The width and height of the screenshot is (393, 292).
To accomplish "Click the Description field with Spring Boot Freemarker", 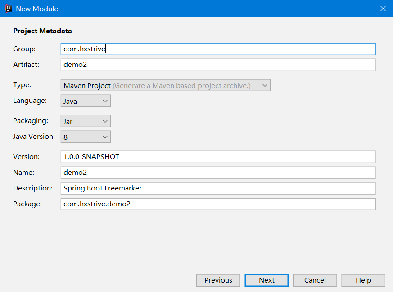I will tap(218, 188).
